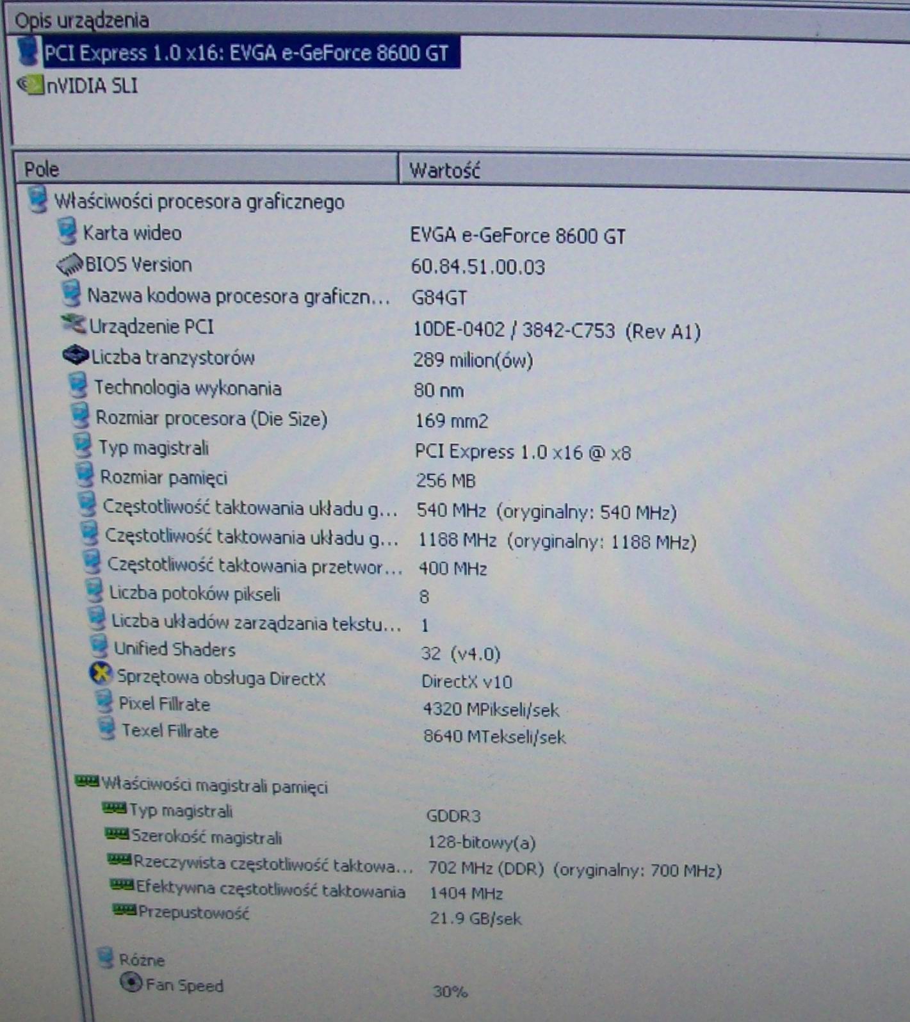The image size is (910, 1022).
Task: Select the 540 MHz (oryginalny: 540 MHz) value
Action: click(547, 512)
